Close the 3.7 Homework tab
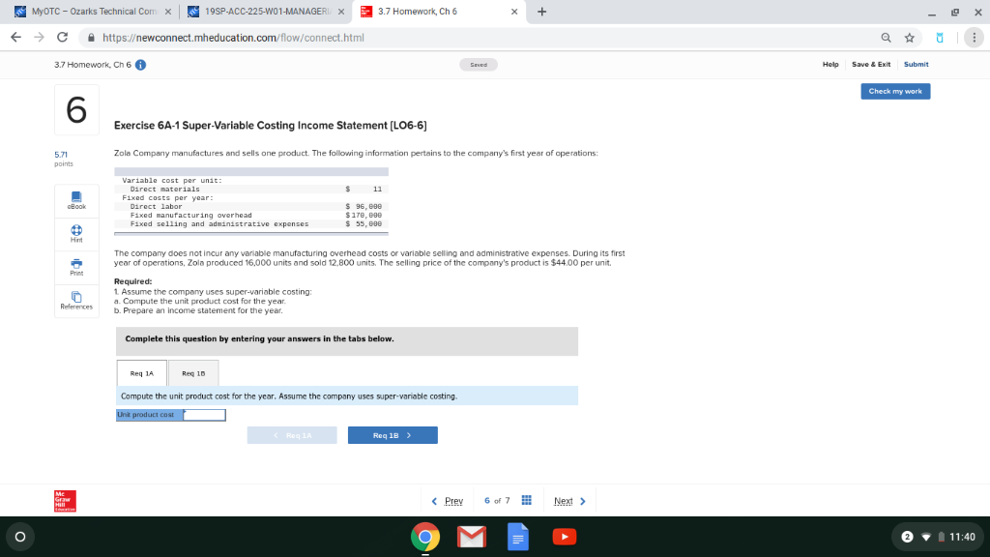Viewport: 990px width, 557px height. (x=514, y=12)
